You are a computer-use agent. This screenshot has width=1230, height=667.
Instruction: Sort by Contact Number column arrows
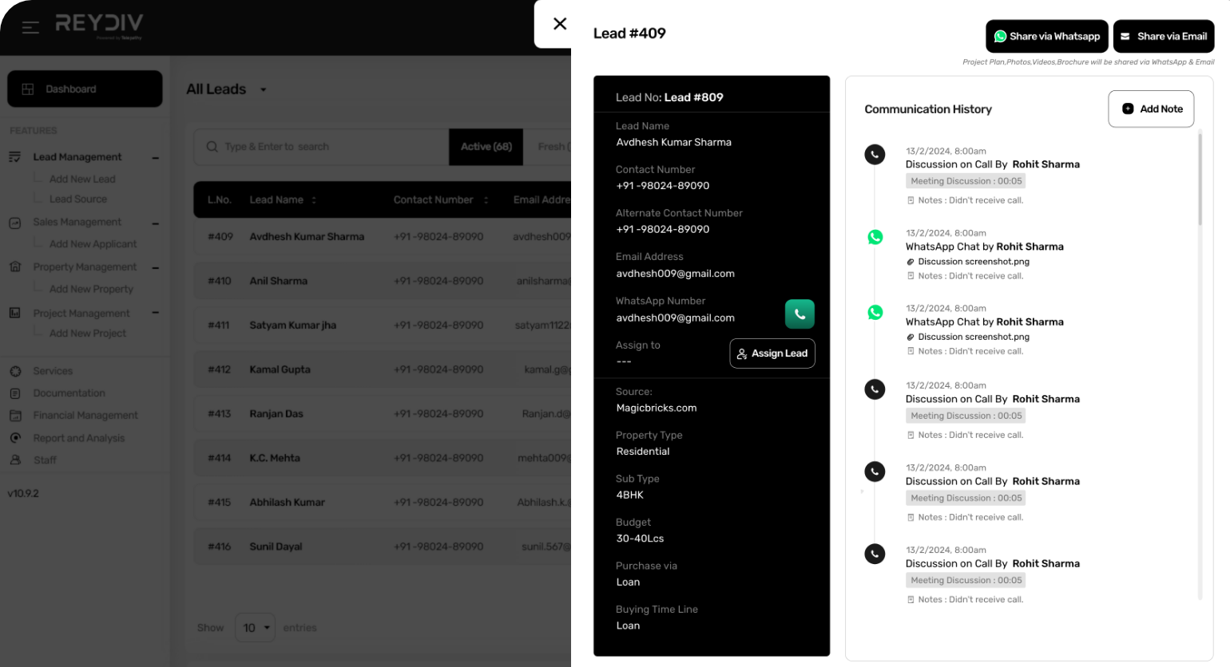(486, 200)
